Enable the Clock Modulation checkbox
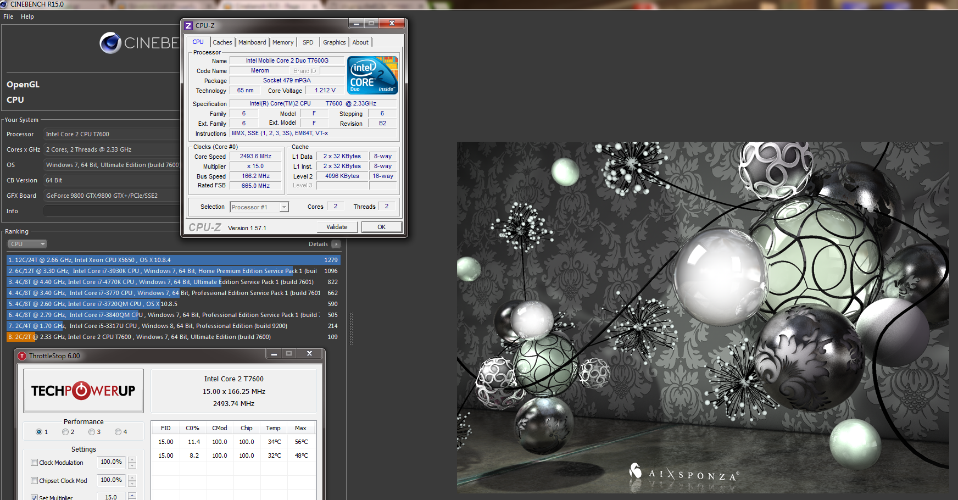 point(35,463)
